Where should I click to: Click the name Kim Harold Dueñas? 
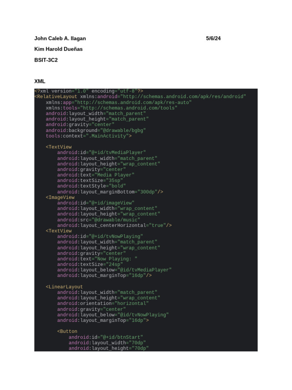click(58, 49)
